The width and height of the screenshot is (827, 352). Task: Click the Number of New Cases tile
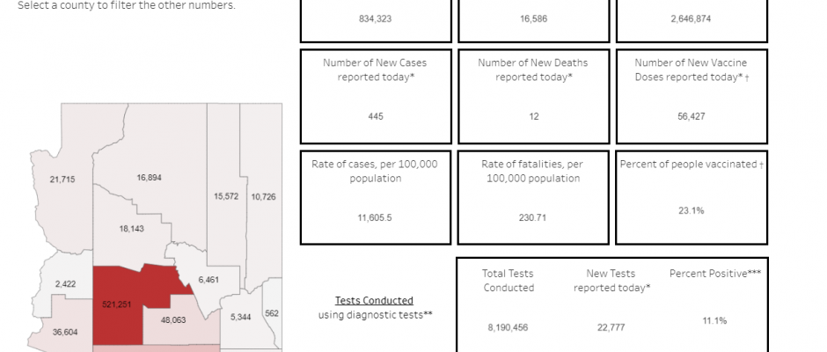376,96
